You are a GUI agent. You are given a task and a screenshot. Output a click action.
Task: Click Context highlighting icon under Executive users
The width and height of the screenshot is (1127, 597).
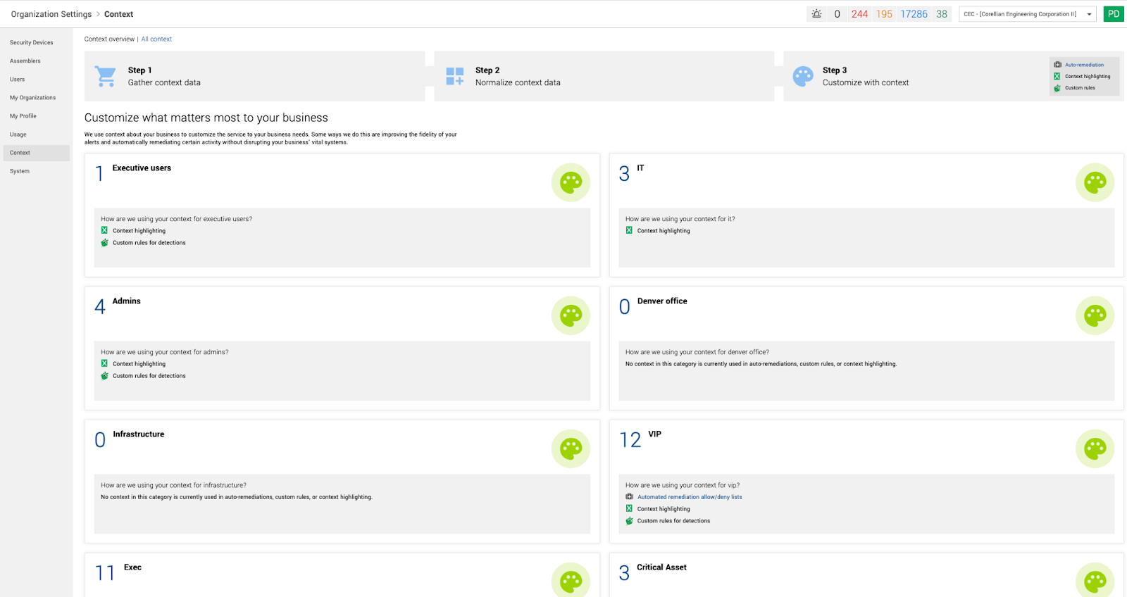pos(104,230)
